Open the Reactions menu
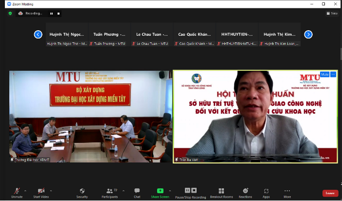This screenshot has width=342, height=201. 245,193
